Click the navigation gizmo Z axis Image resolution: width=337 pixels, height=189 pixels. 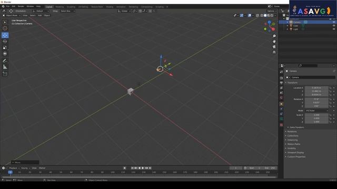pos(269,22)
